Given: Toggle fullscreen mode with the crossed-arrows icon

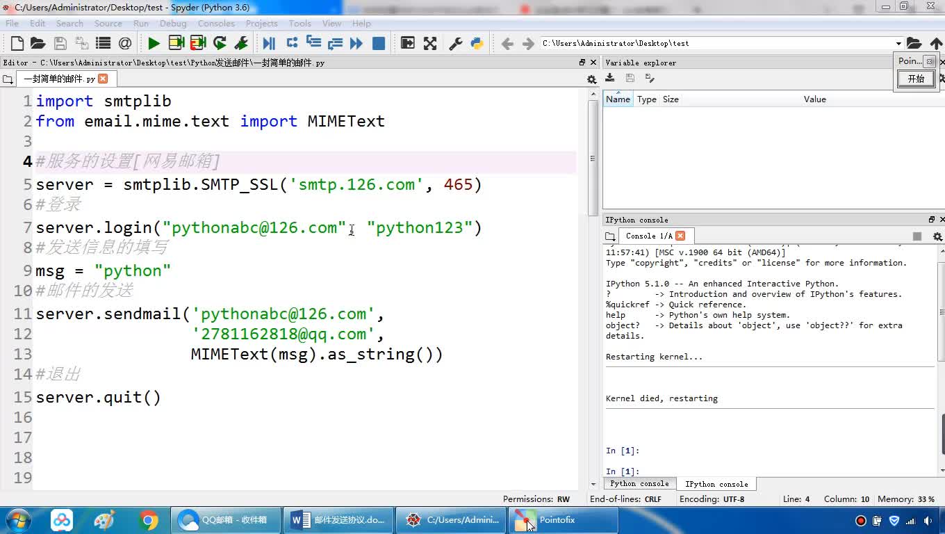Looking at the screenshot, I should click(x=430, y=43).
